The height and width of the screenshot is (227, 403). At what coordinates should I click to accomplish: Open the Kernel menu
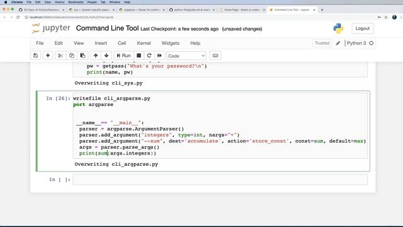144,44
